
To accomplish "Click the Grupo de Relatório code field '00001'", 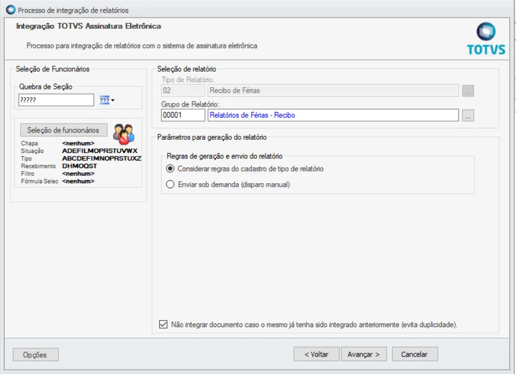I will tap(183, 116).
